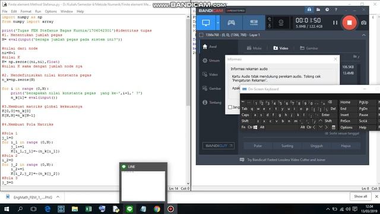
Task: Switch to the Video tab in Bandicam main panel
Action: (x=281, y=48)
